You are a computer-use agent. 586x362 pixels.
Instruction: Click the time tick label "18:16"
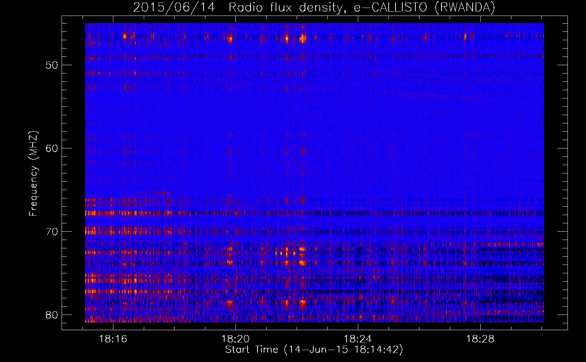pyautogui.click(x=113, y=339)
